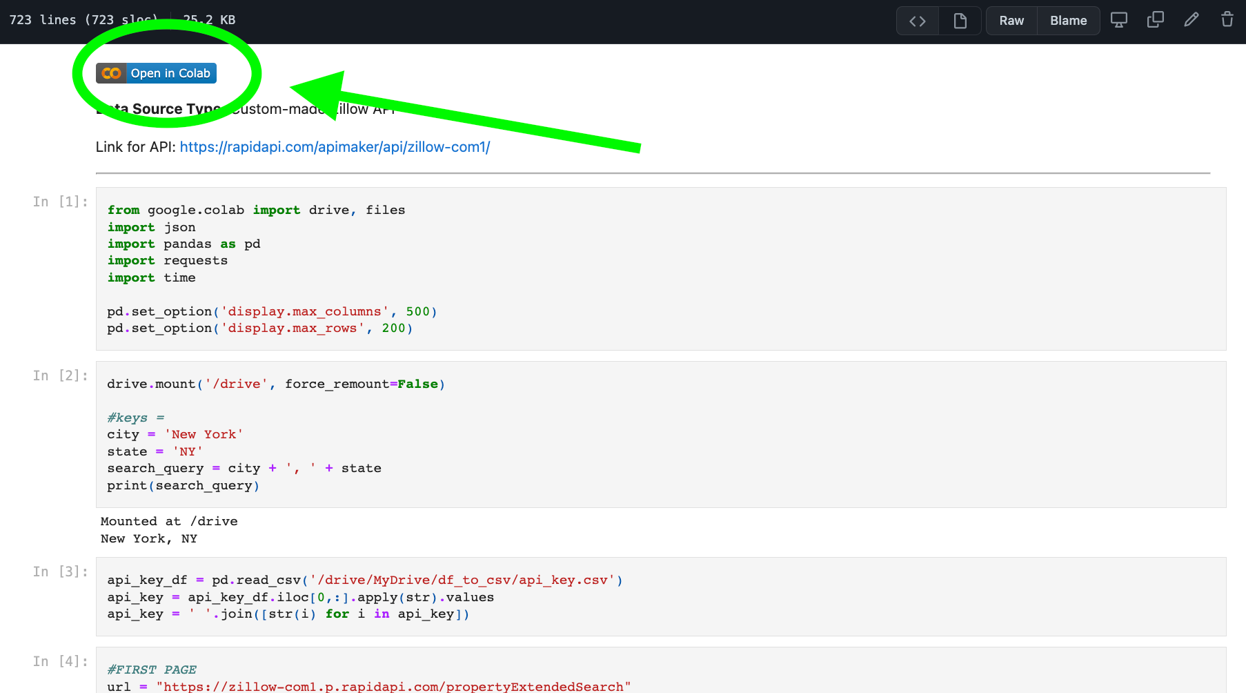Open file in GitHub Desktop icon

[x=1119, y=20]
